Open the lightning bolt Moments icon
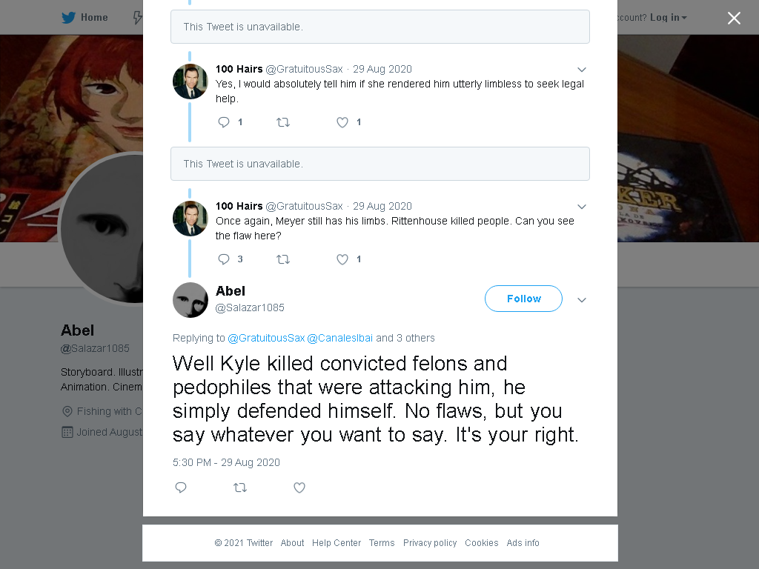Image resolution: width=759 pixels, height=569 pixels. (x=138, y=18)
